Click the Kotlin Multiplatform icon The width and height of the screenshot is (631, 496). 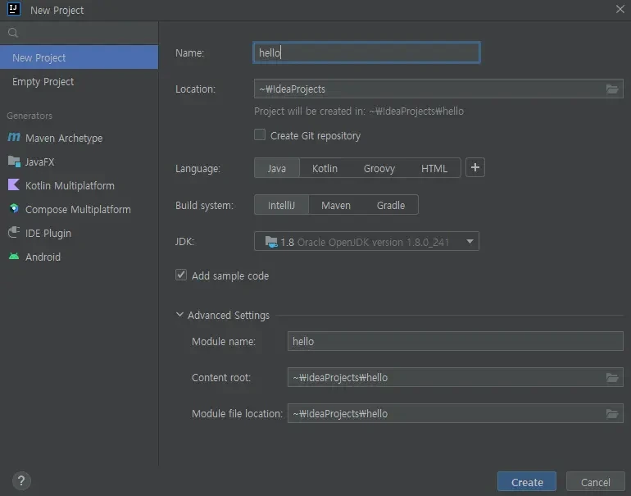(14, 184)
